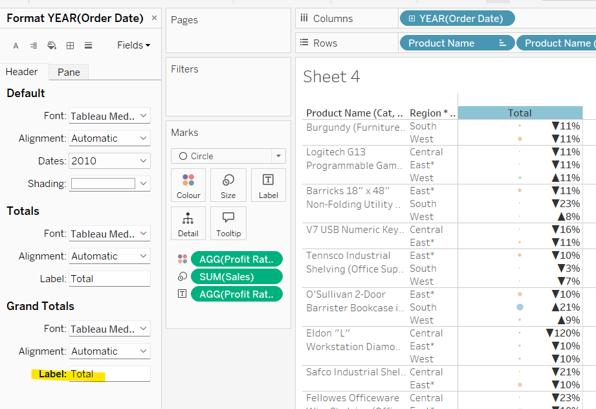Click the Tooltip card in Marks
The height and width of the screenshot is (409, 596).
tap(228, 223)
